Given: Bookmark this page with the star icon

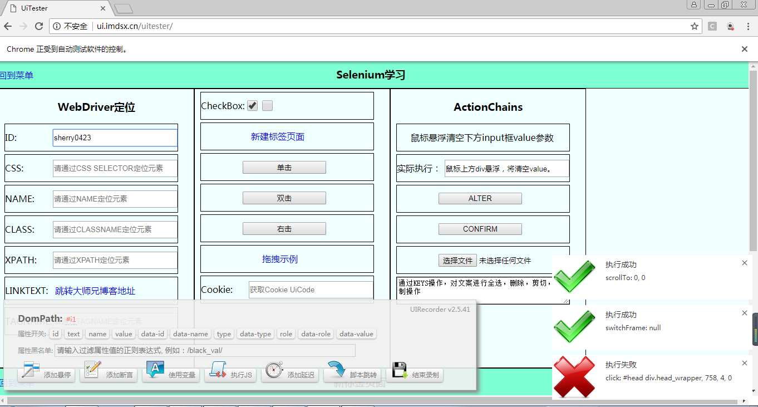Looking at the screenshot, I should tap(694, 26).
